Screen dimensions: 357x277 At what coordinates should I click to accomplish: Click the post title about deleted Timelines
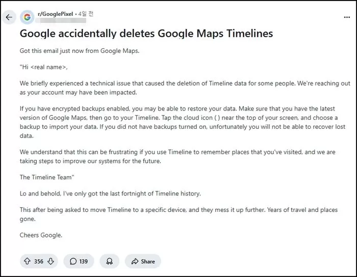(x=146, y=34)
